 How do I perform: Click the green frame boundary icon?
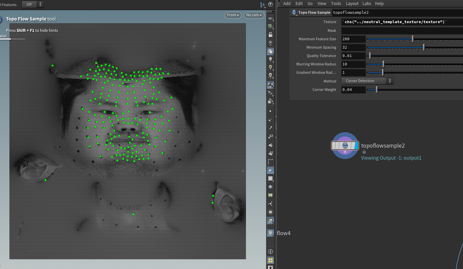[270, 195]
